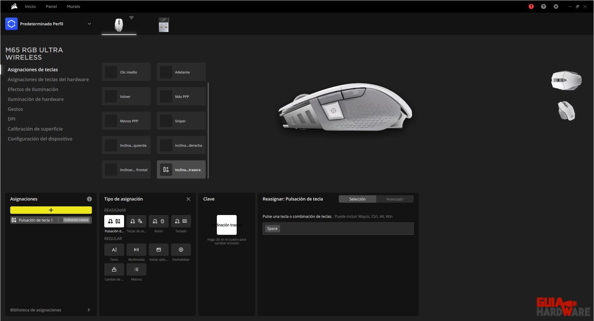Select the Menos PPP button assignment

click(126, 121)
